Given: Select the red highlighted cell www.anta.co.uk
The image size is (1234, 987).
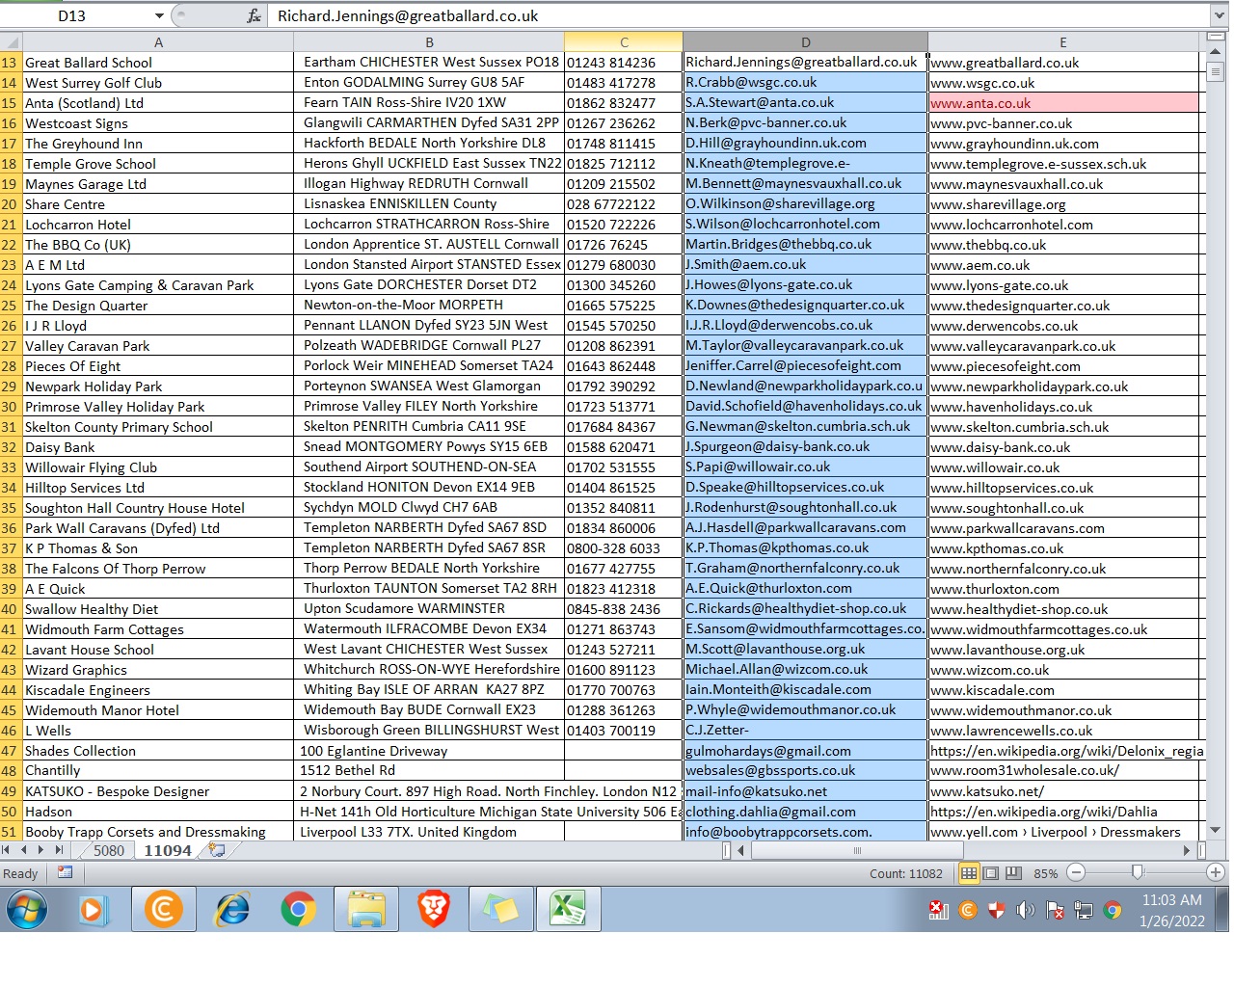Looking at the screenshot, I should click(1063, 102).
